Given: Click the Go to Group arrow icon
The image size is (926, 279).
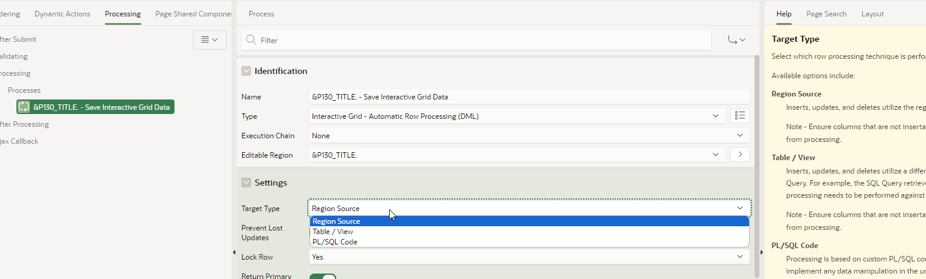Looking at the screenshot, I should tap(736, 40).
